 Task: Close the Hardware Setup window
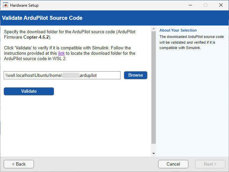tap(221, 5)
